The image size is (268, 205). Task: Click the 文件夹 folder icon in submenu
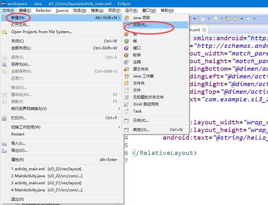pyautogui.click(x=126, y=83)
